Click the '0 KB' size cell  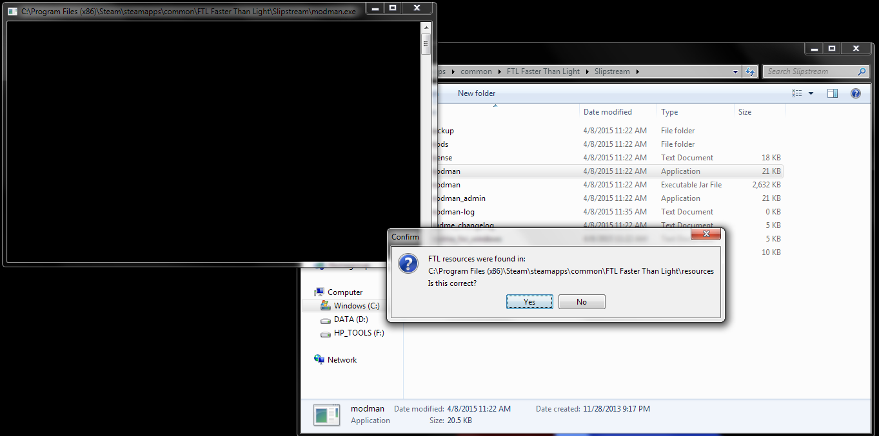tap(773, 212)
